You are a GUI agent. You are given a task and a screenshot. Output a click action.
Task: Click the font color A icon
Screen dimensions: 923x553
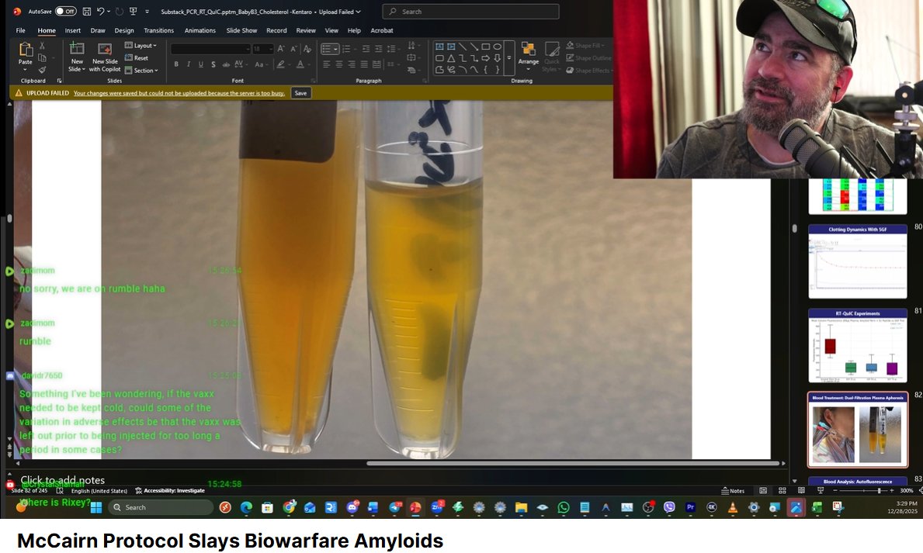[x=300, y=64]
